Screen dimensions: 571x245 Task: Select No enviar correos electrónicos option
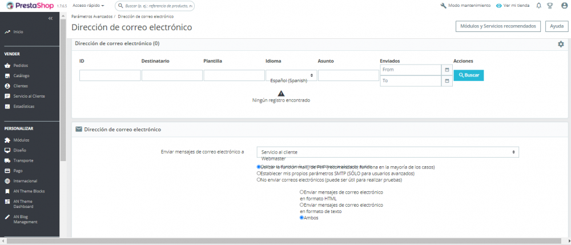(259, 179)
